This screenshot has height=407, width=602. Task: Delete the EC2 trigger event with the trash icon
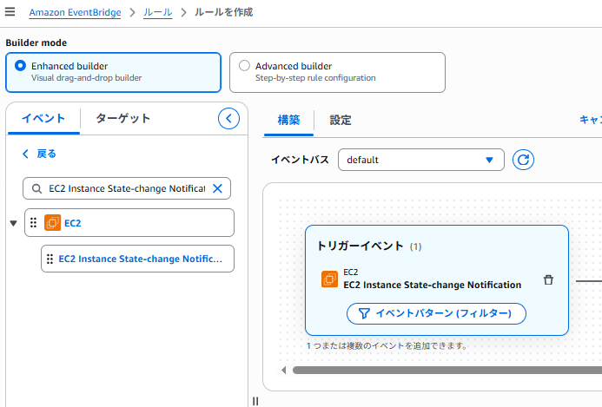click(548, 280)
